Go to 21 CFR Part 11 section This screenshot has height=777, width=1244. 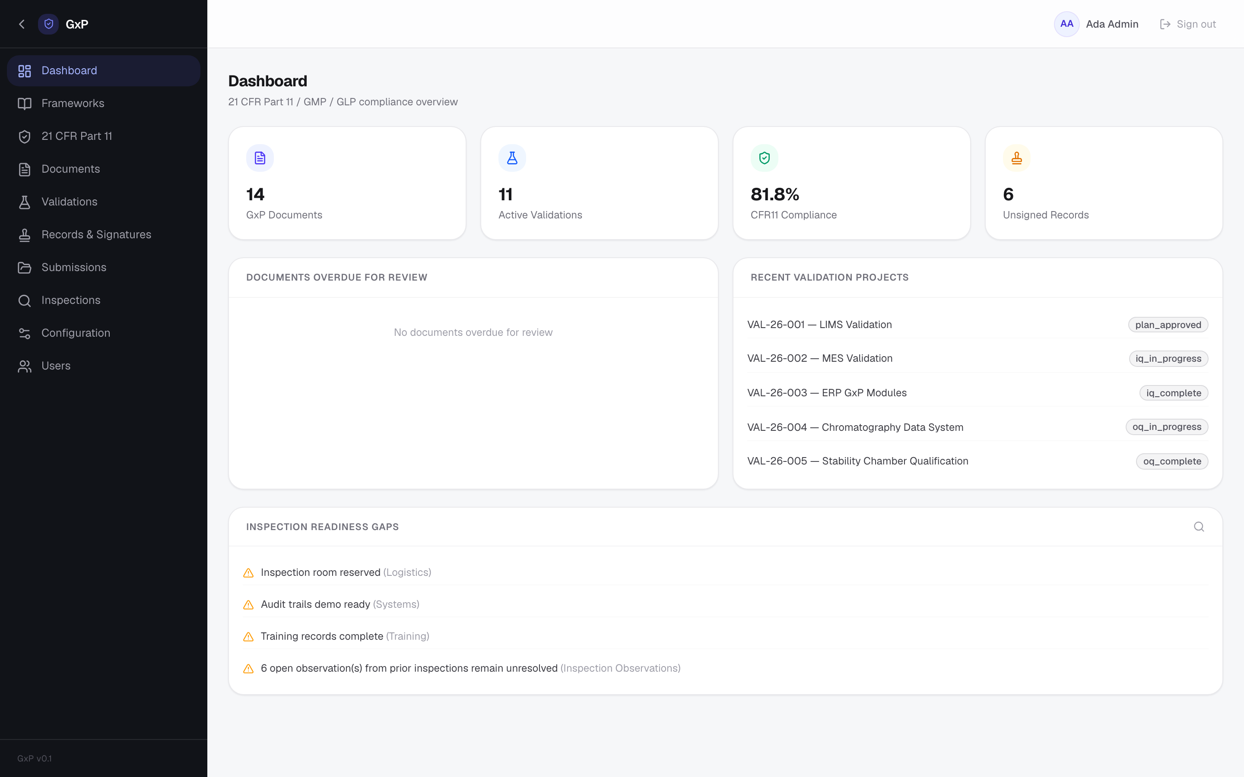[x=103, y=137]
